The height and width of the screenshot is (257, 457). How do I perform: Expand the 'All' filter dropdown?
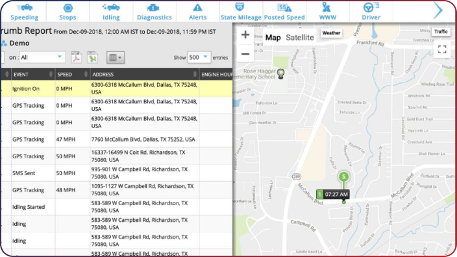[42, 57]
